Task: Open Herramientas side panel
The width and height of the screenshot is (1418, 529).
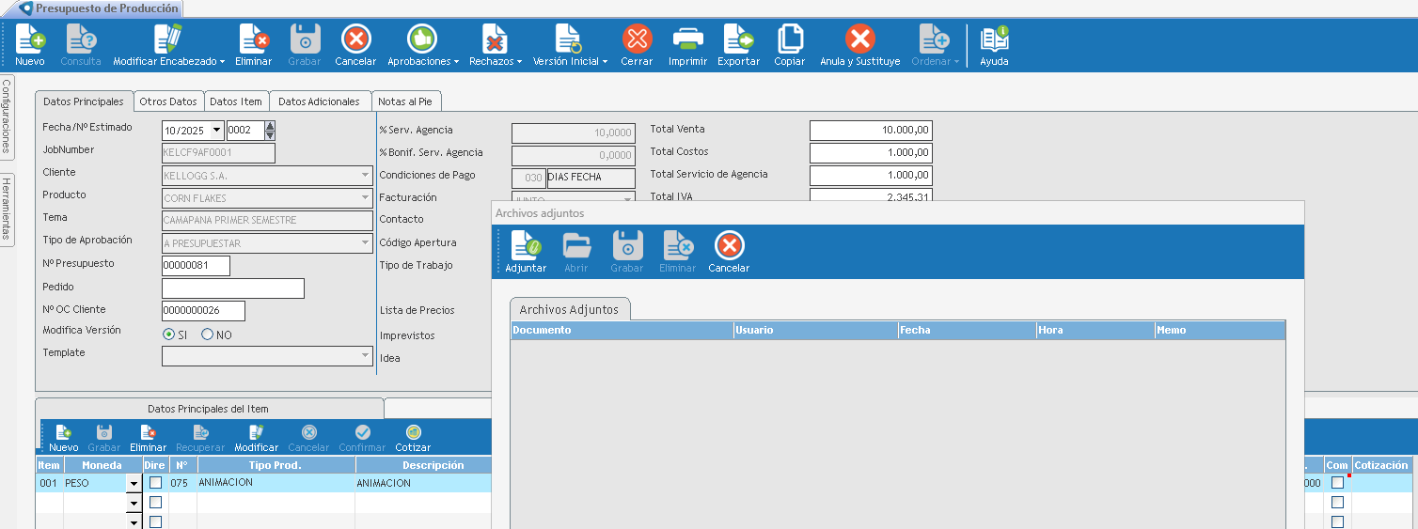Action: (7, 209)
